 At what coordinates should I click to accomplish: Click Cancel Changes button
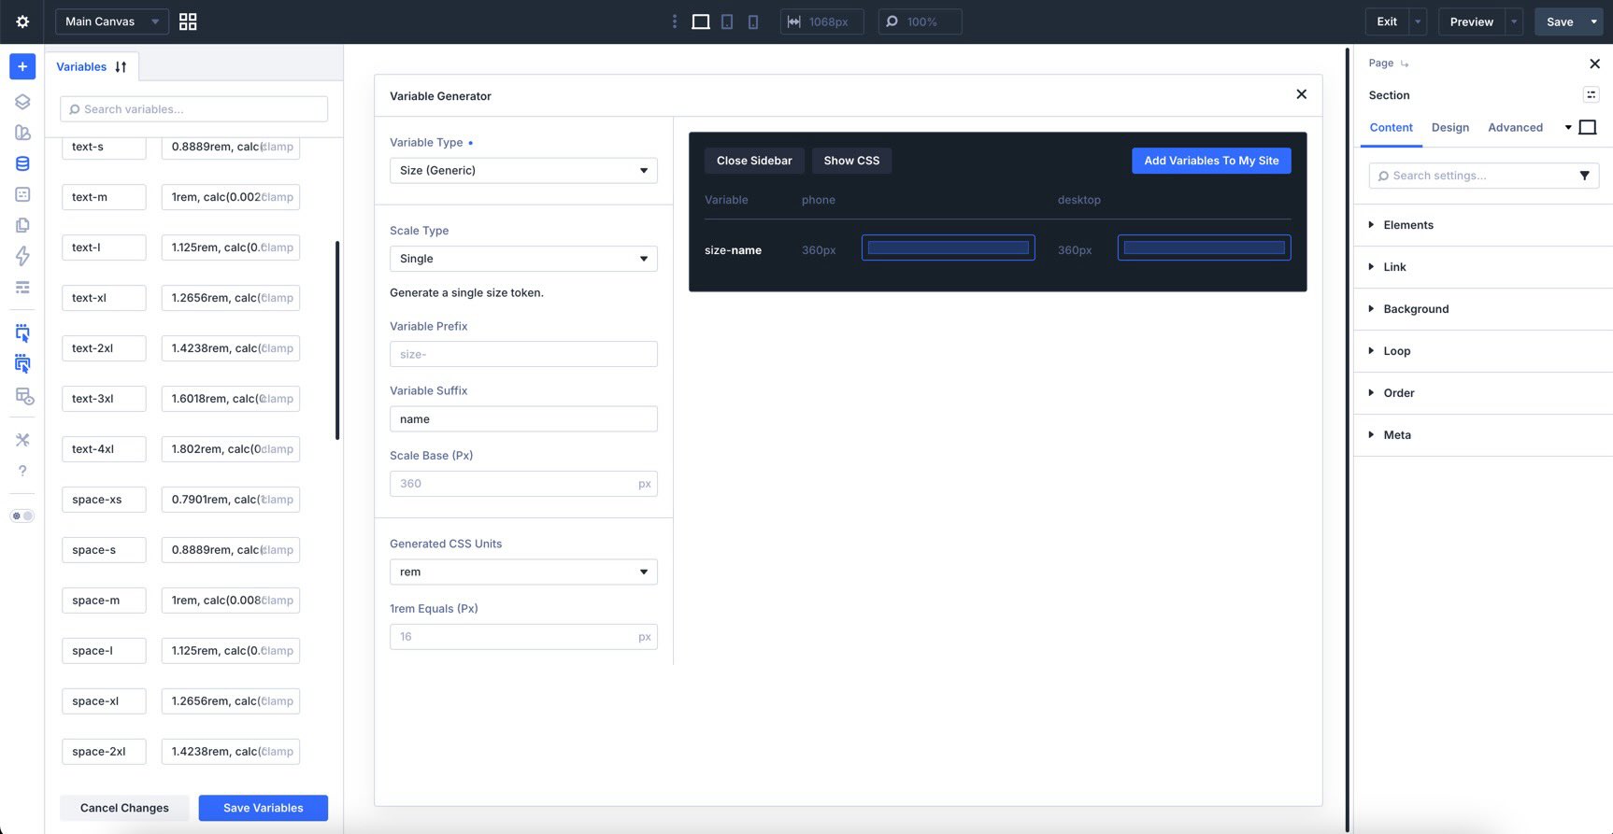click(x=124, y=808)
